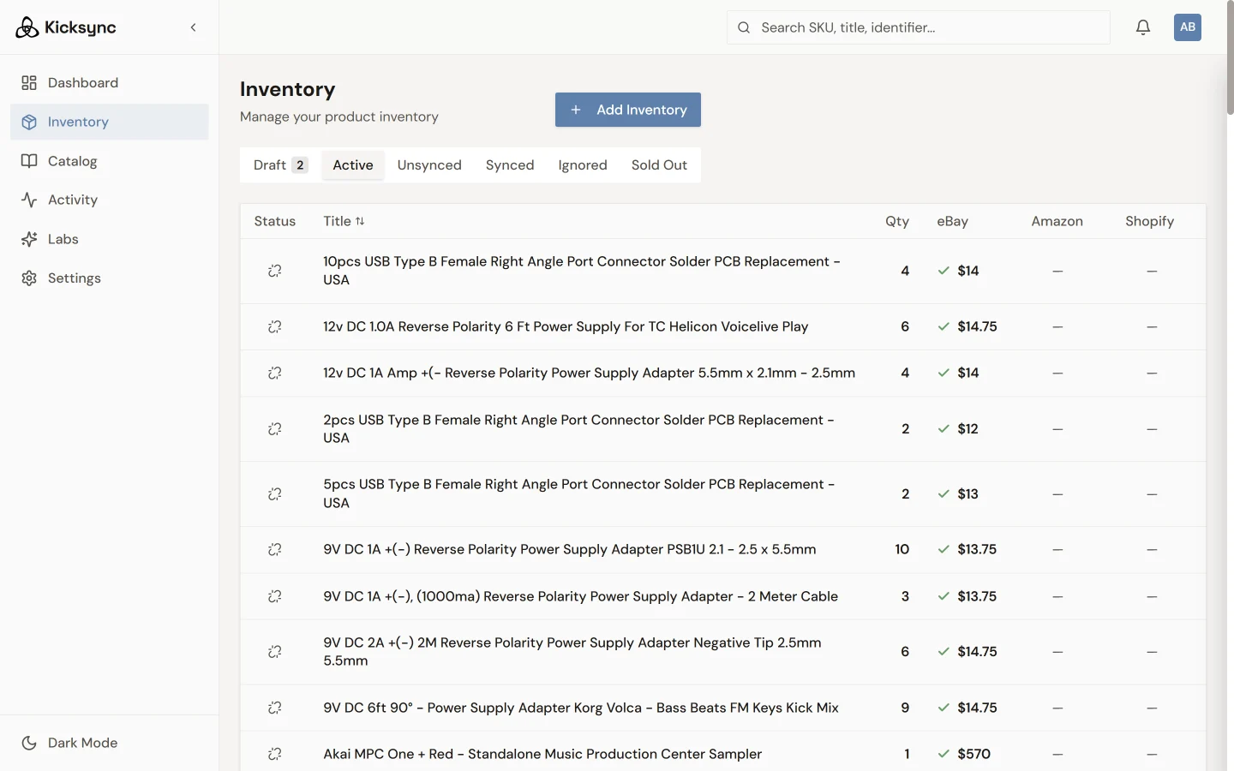The width and height of the screenshot is (1234, 771).
Task: Collapse the sidebar with the chevron
Action: click(x=194, y=27)
